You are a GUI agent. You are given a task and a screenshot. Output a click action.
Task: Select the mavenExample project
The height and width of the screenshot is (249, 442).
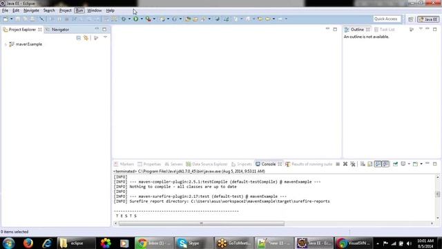[29, 44]
